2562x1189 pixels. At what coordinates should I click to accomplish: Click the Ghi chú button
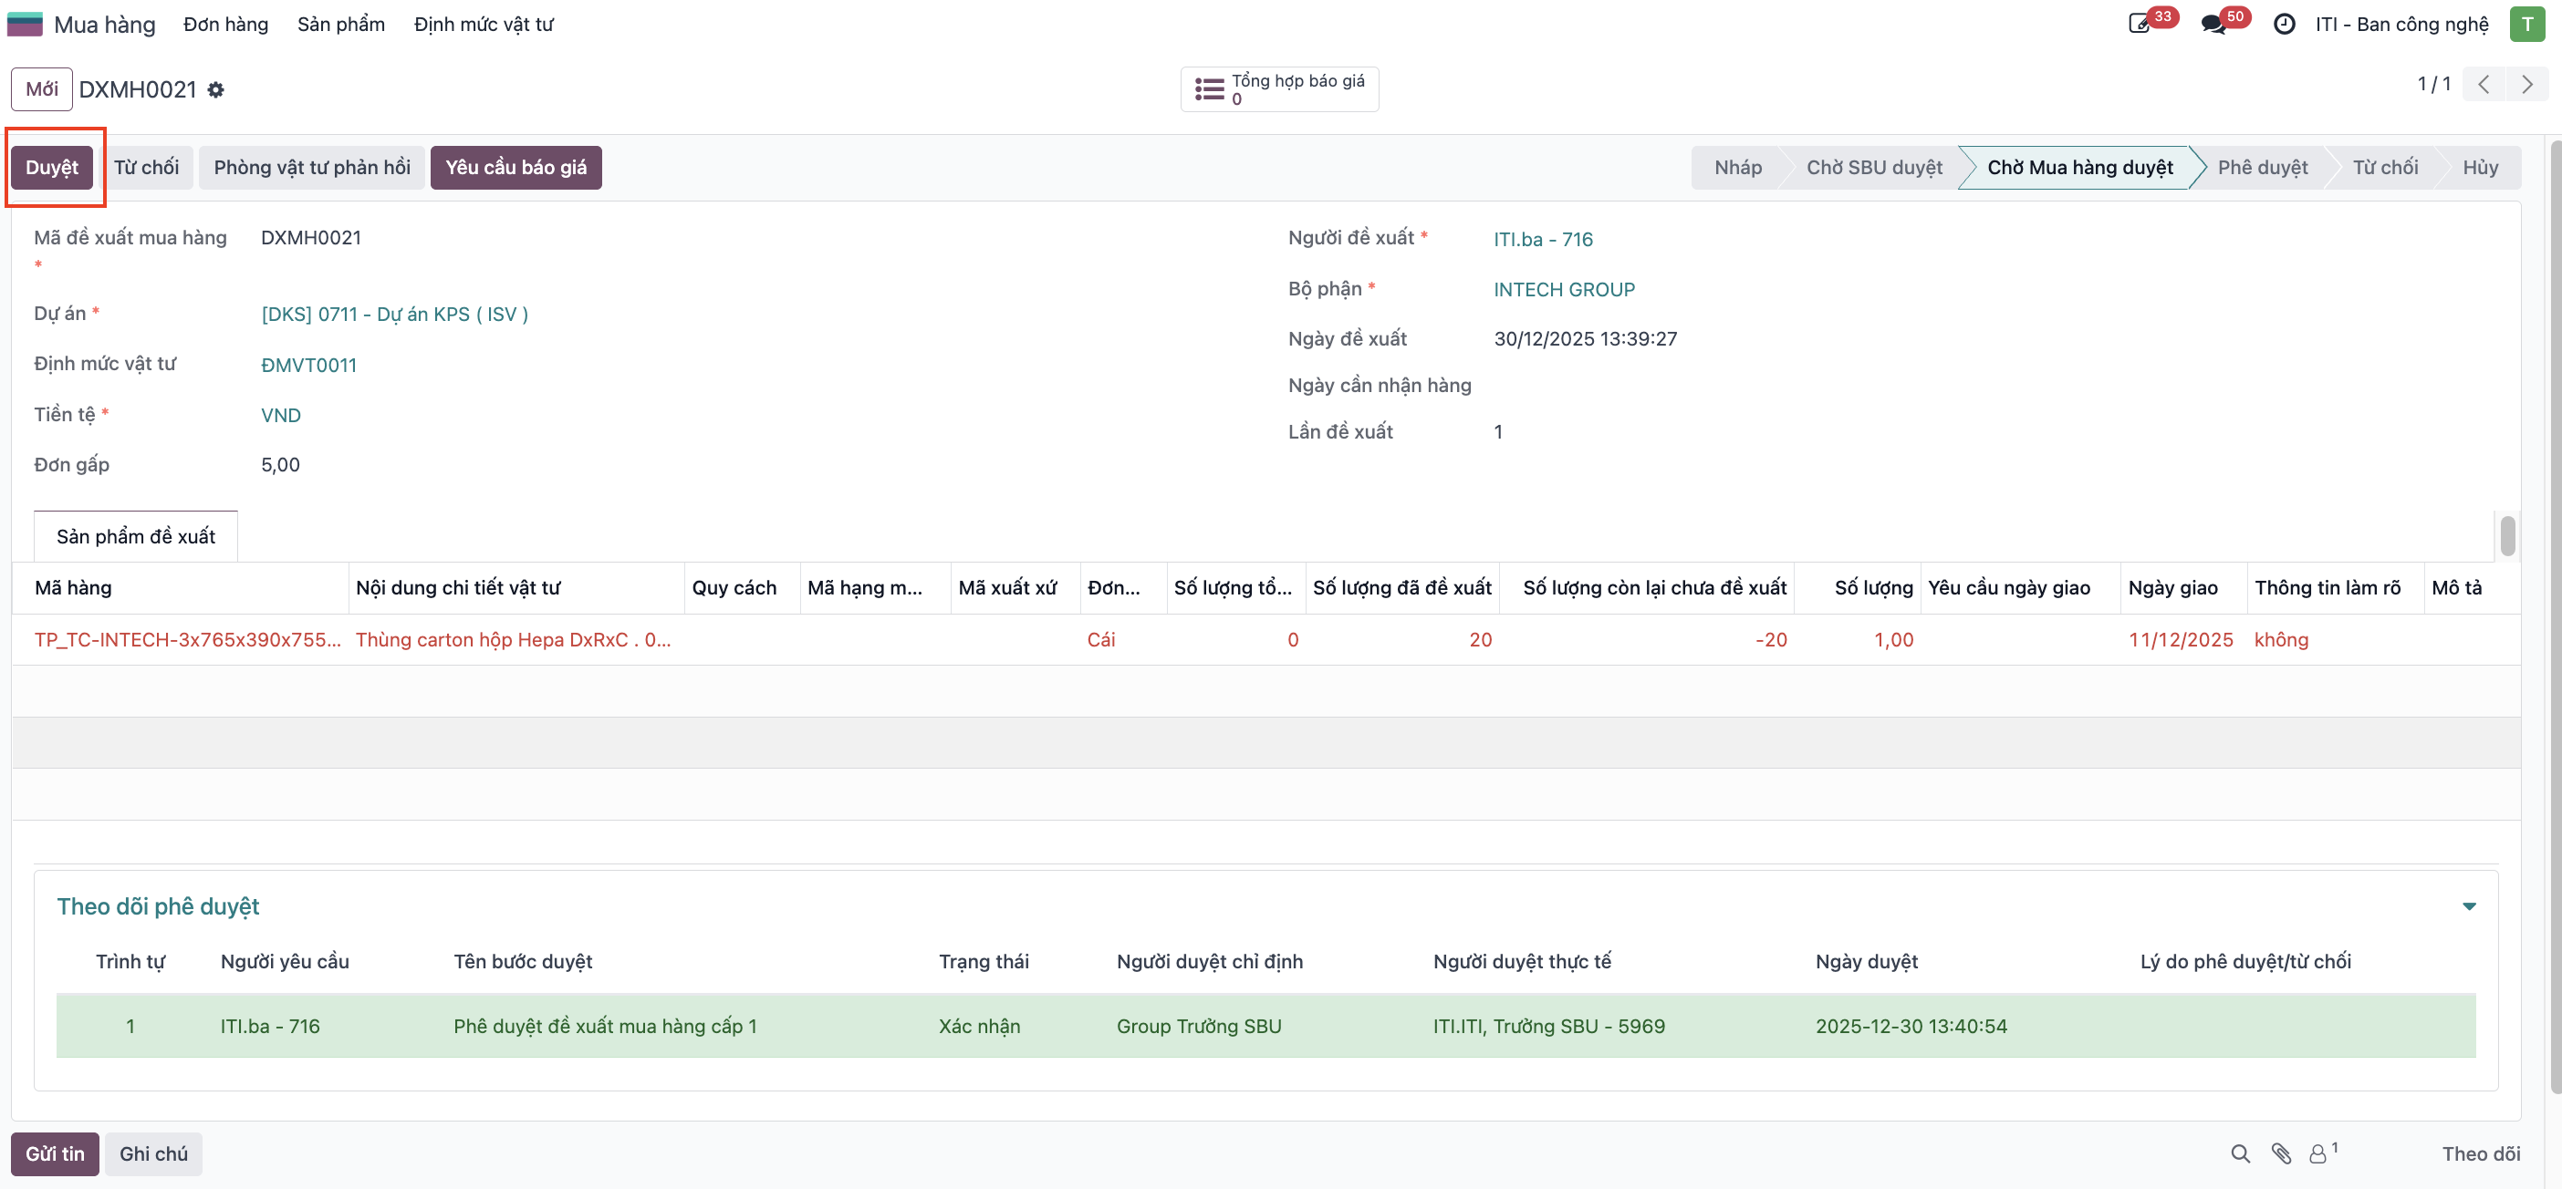(153, 1153)
